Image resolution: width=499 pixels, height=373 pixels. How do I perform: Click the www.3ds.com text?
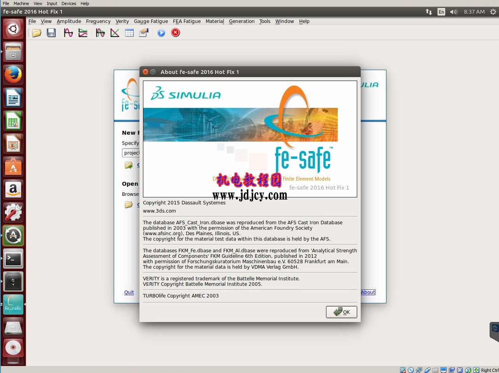pyautogui.click(x=159, y=211)
